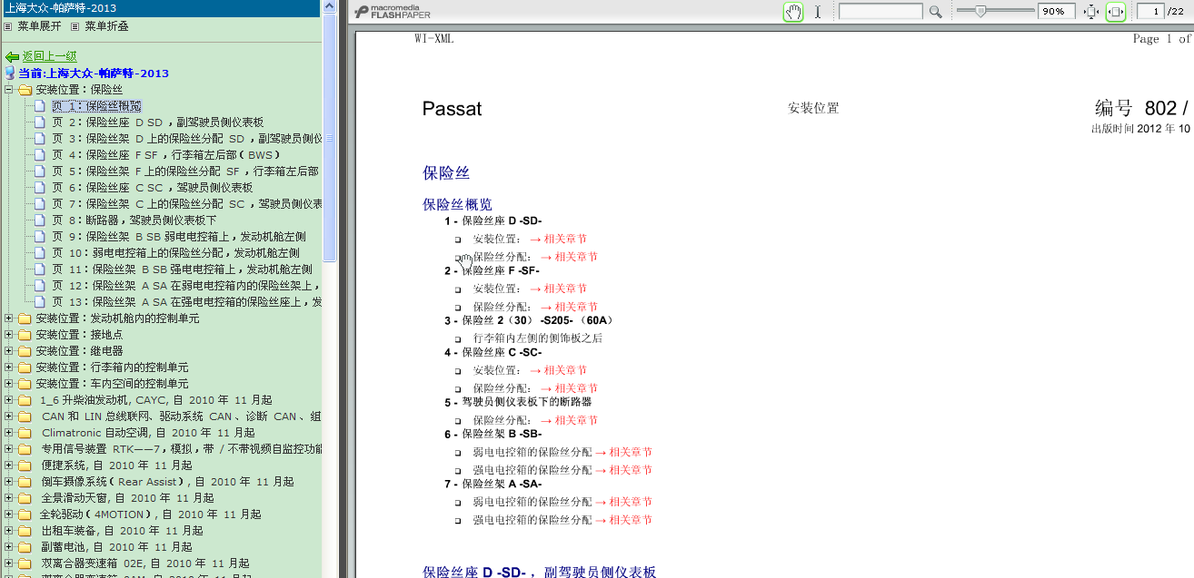
Task: Open the 返回上一级 link
Action: coord(49,56)
